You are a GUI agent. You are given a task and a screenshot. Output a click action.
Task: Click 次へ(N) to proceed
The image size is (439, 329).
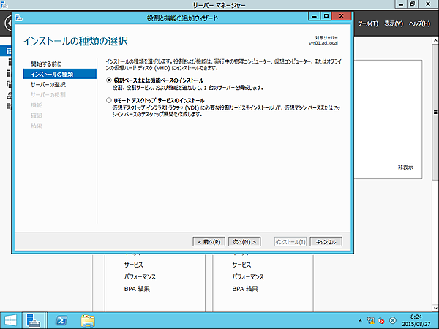(245, 241)
